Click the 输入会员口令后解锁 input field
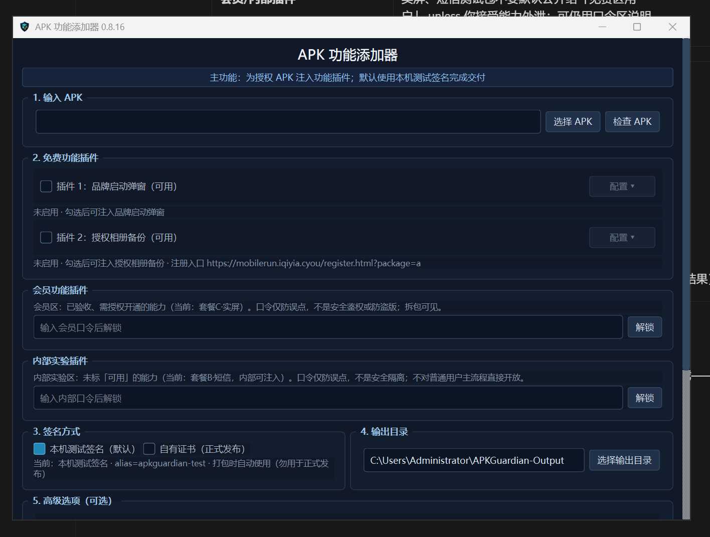 pyautogui.click(x=328, y=327)
